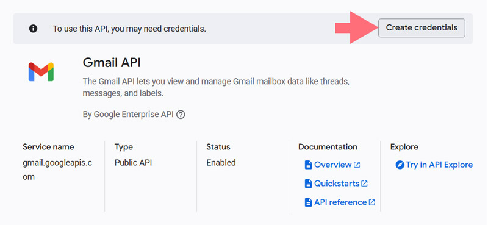The height and width of the screenshot is (225, 488).
Task: Click 'To use this API' banner message
Action: click(x=129, y=29)
